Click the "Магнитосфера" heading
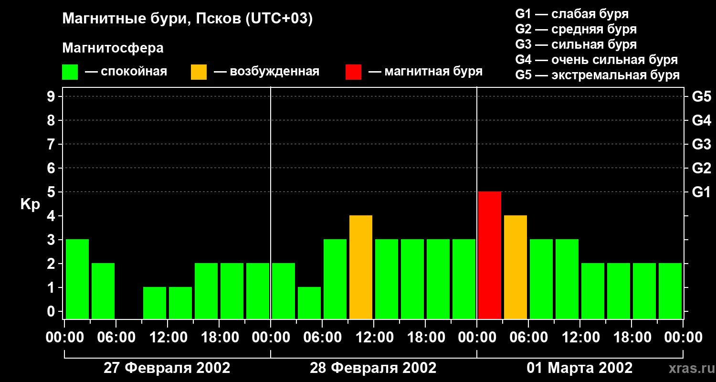This screenshot has height=382, width=716. point(113,48)
